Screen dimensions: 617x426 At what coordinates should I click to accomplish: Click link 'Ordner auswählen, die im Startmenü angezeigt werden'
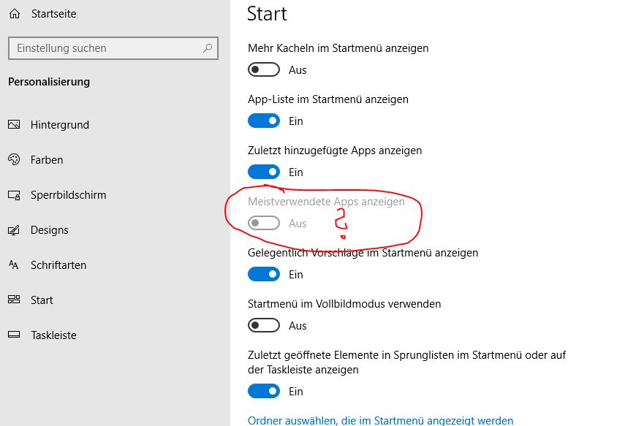click(x=381, y=420)
